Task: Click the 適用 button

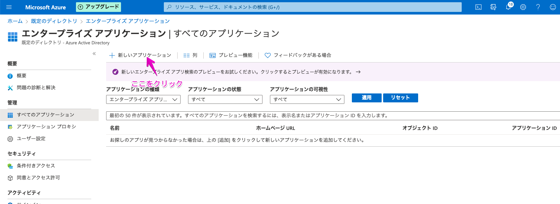Action: (367, 98)
